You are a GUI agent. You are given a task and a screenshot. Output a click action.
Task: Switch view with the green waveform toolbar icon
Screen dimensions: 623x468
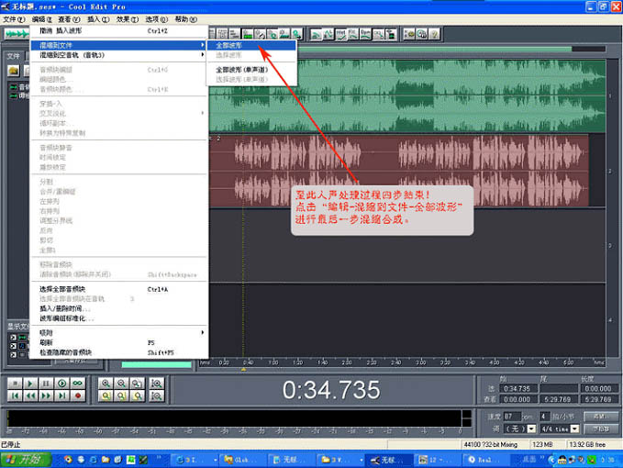(17, 34)
